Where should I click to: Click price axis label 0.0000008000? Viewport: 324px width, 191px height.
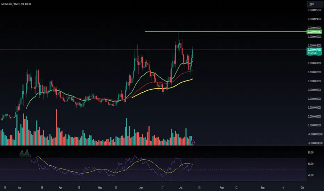315,90
